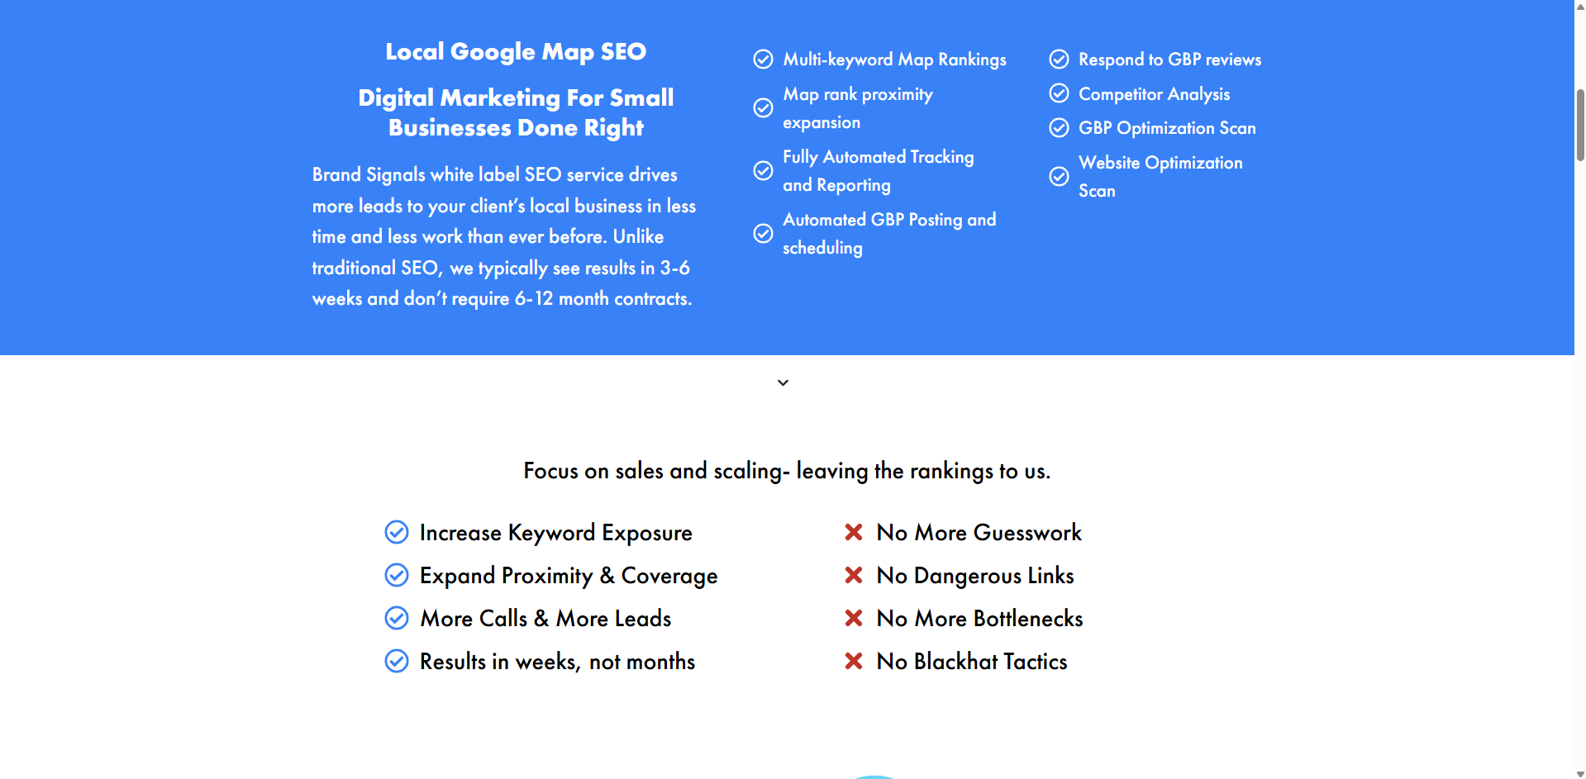Click the checkmark icon beside Multi-keyword Map Rankings

763,59
